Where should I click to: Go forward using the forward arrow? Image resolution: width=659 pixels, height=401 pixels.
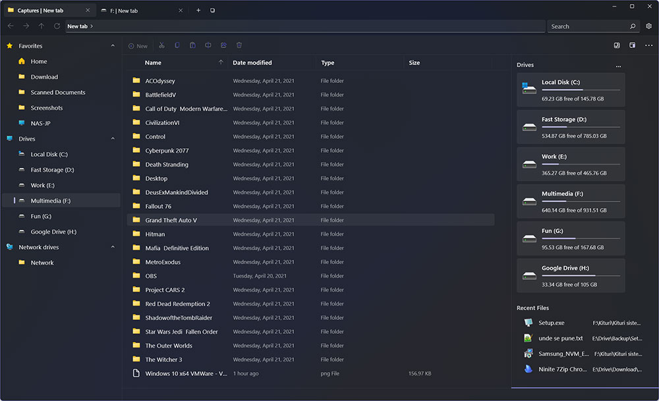[26, 26]
